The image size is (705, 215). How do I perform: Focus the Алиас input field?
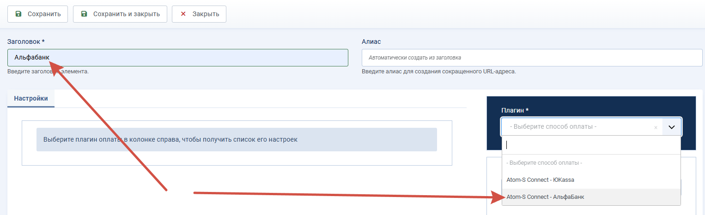[532, 58]
